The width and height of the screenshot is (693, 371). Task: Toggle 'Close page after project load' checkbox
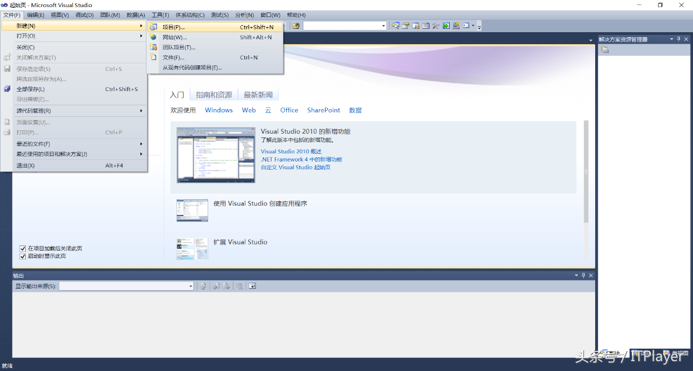point(23,248)
